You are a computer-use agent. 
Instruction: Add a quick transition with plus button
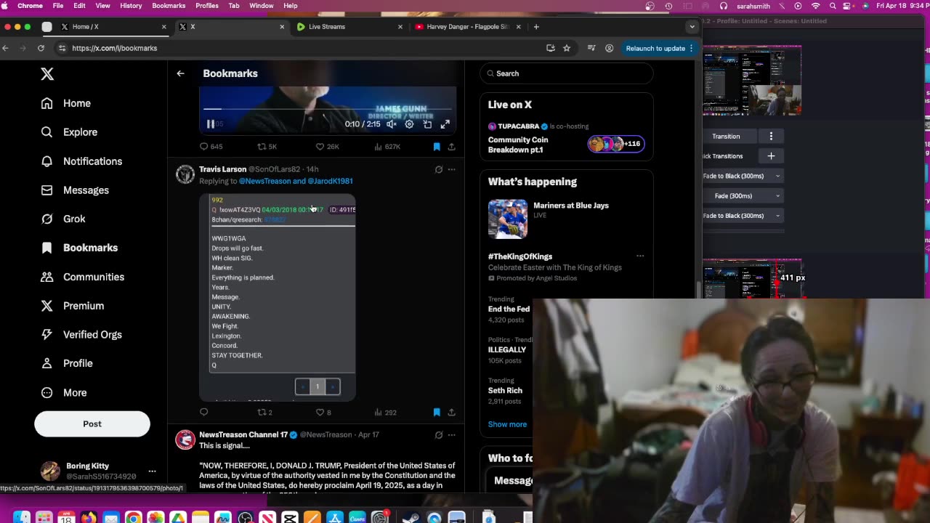[771, 156]
